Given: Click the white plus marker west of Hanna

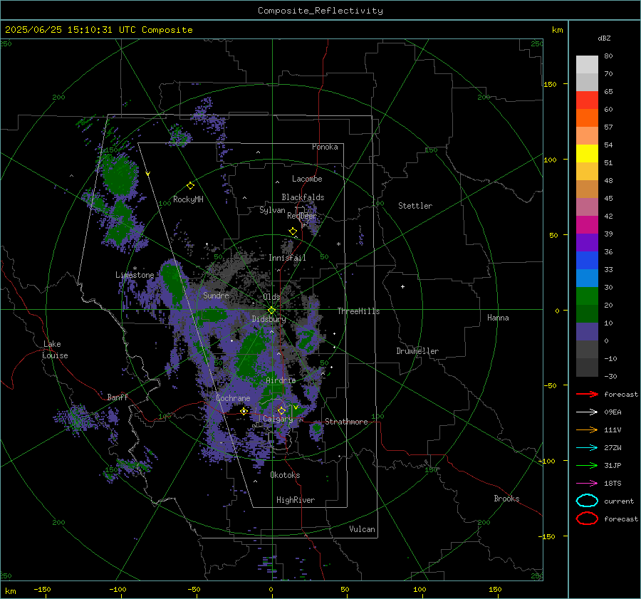Looking at the screenshot, I should tap(402, 286).
